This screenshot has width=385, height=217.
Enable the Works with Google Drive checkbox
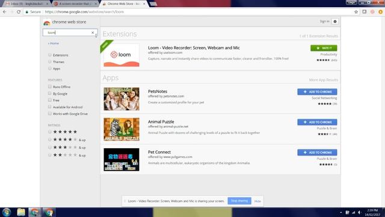pyautogui.click(x=50, y=113)
